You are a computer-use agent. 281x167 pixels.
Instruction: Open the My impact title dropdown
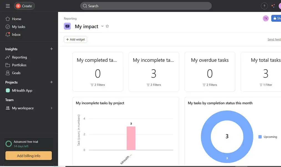pos(102,26)
